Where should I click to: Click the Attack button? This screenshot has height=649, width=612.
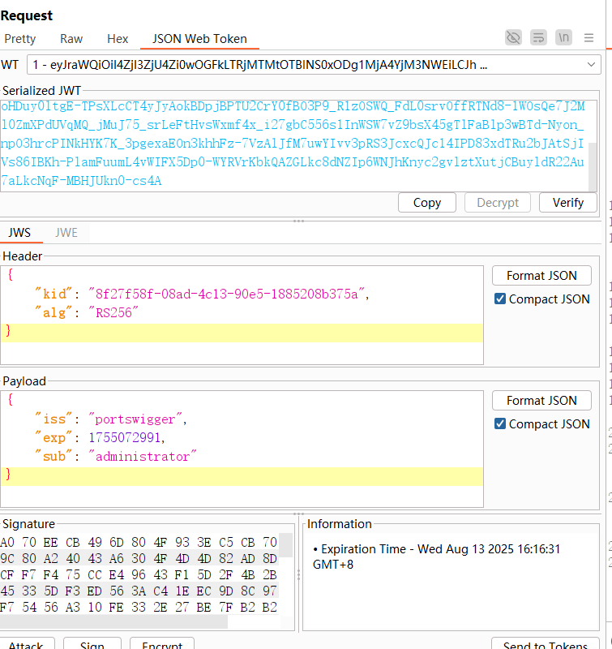26,643
